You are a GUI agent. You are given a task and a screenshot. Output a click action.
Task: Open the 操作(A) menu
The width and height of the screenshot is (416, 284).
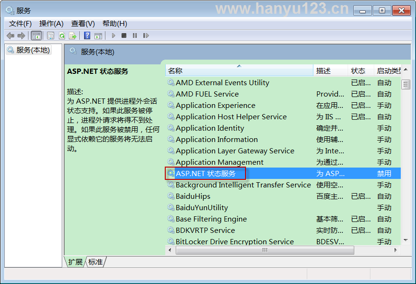coord(51,24)
